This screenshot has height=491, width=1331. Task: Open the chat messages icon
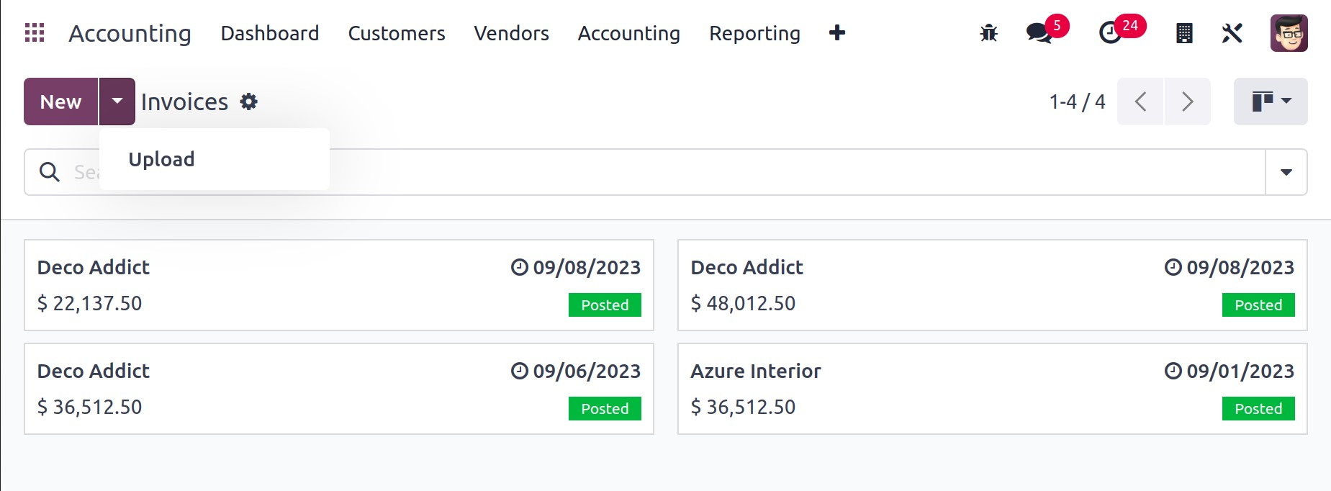[1039, 33]
